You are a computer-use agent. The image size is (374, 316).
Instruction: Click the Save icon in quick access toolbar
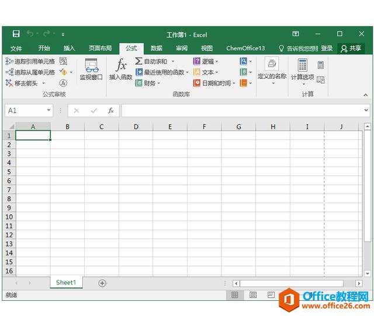pos(16,34)
